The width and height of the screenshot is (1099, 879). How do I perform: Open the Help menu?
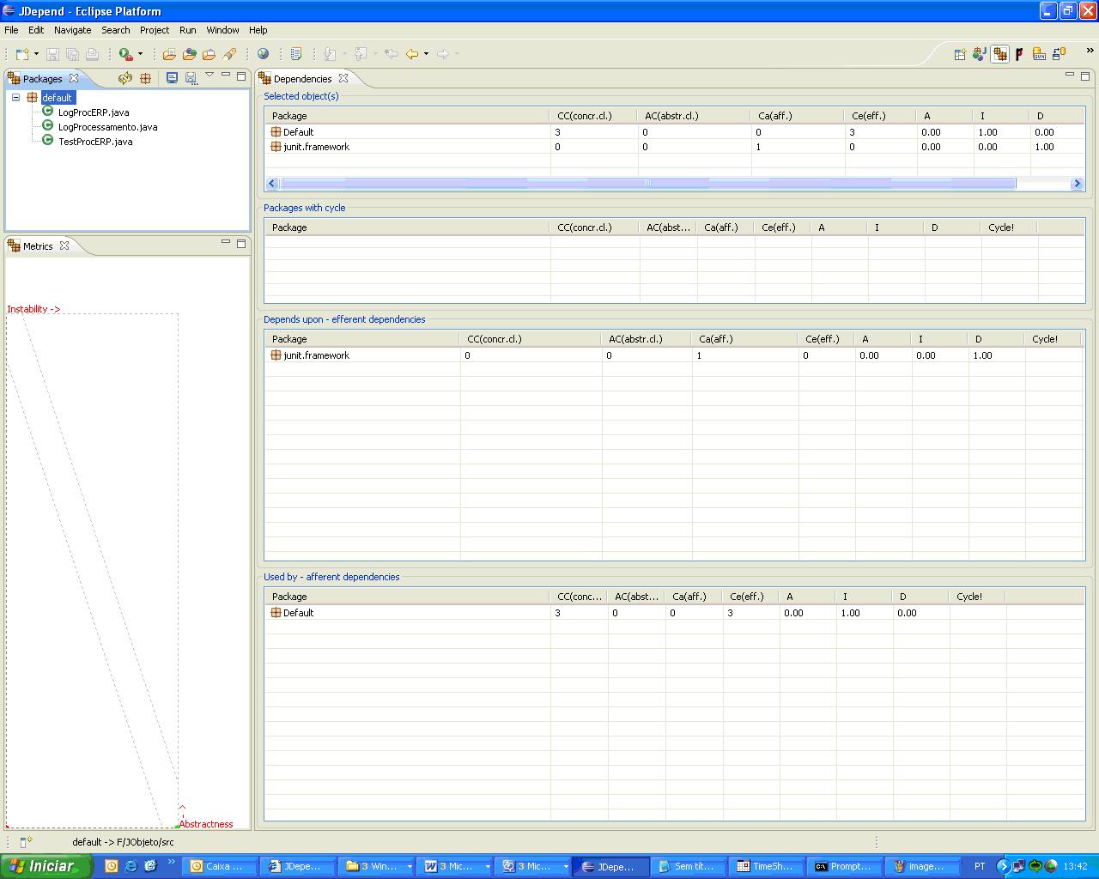tap(258, 30)
